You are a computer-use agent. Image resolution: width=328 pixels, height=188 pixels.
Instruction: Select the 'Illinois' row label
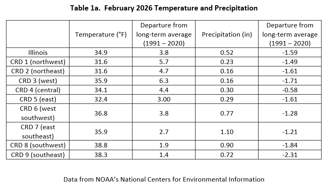point(38,52)
